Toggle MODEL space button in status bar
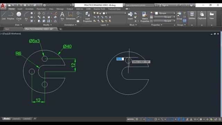 click(130, 119)
